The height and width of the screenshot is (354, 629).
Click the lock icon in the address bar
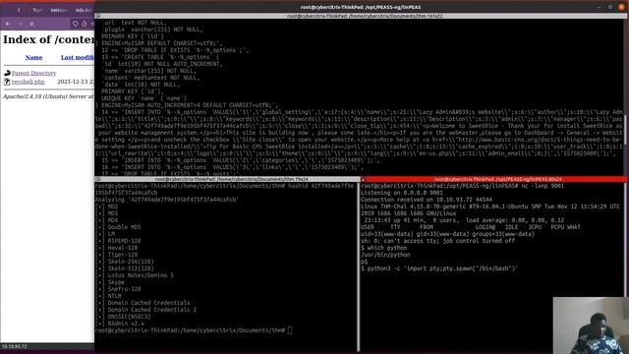pyautogui.click(x=85, y=24)
